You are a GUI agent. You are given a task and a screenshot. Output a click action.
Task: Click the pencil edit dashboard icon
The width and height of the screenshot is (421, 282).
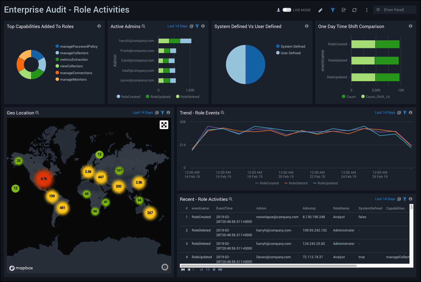click(x=320, y=10)
